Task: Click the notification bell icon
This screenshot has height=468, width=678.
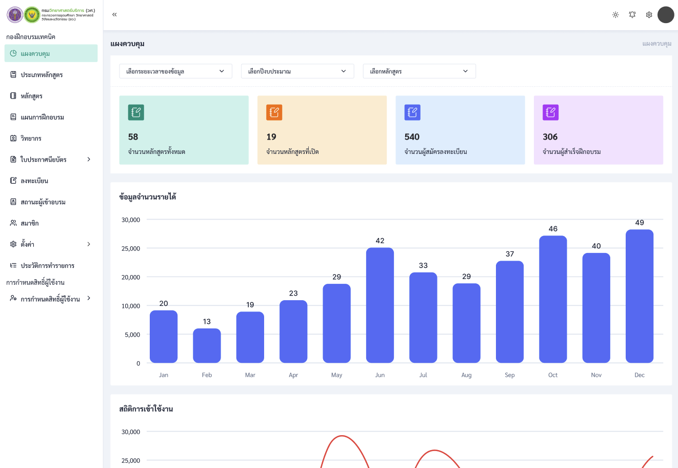Action: click(632, 15)
